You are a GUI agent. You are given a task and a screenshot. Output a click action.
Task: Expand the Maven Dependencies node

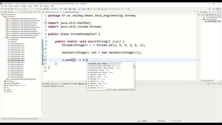[3, 83]
